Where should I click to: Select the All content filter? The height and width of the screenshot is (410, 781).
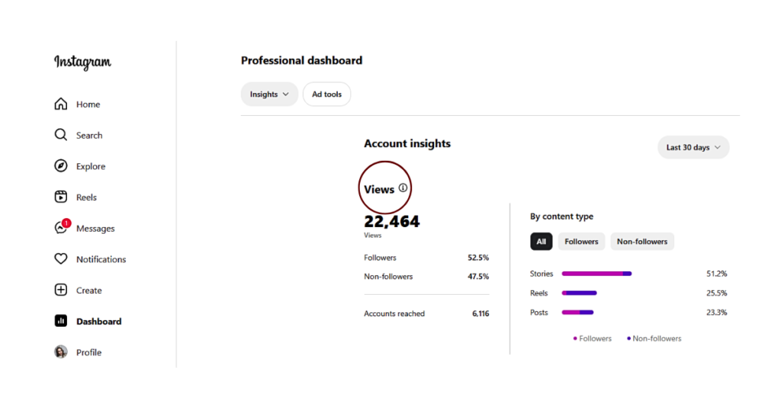coord(542,242)
